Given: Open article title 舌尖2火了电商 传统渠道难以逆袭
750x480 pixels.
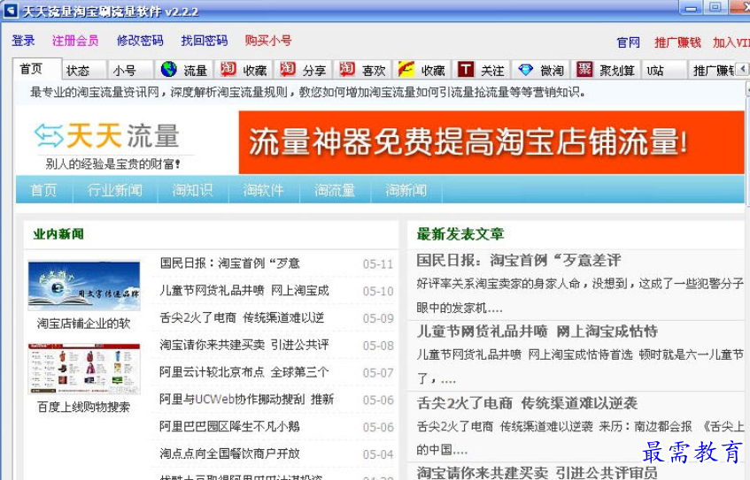Looking at the screenshot, I should [x=527, y=403].
